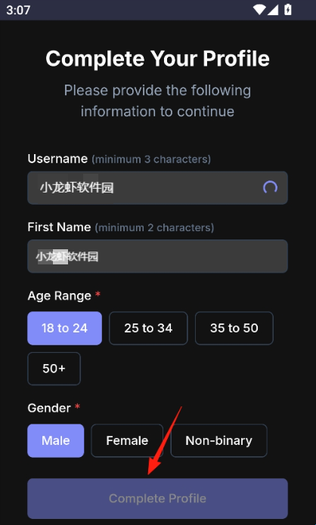316x525 pixels.
Task: Set gender to Female
Action: (x=127, y=440)
